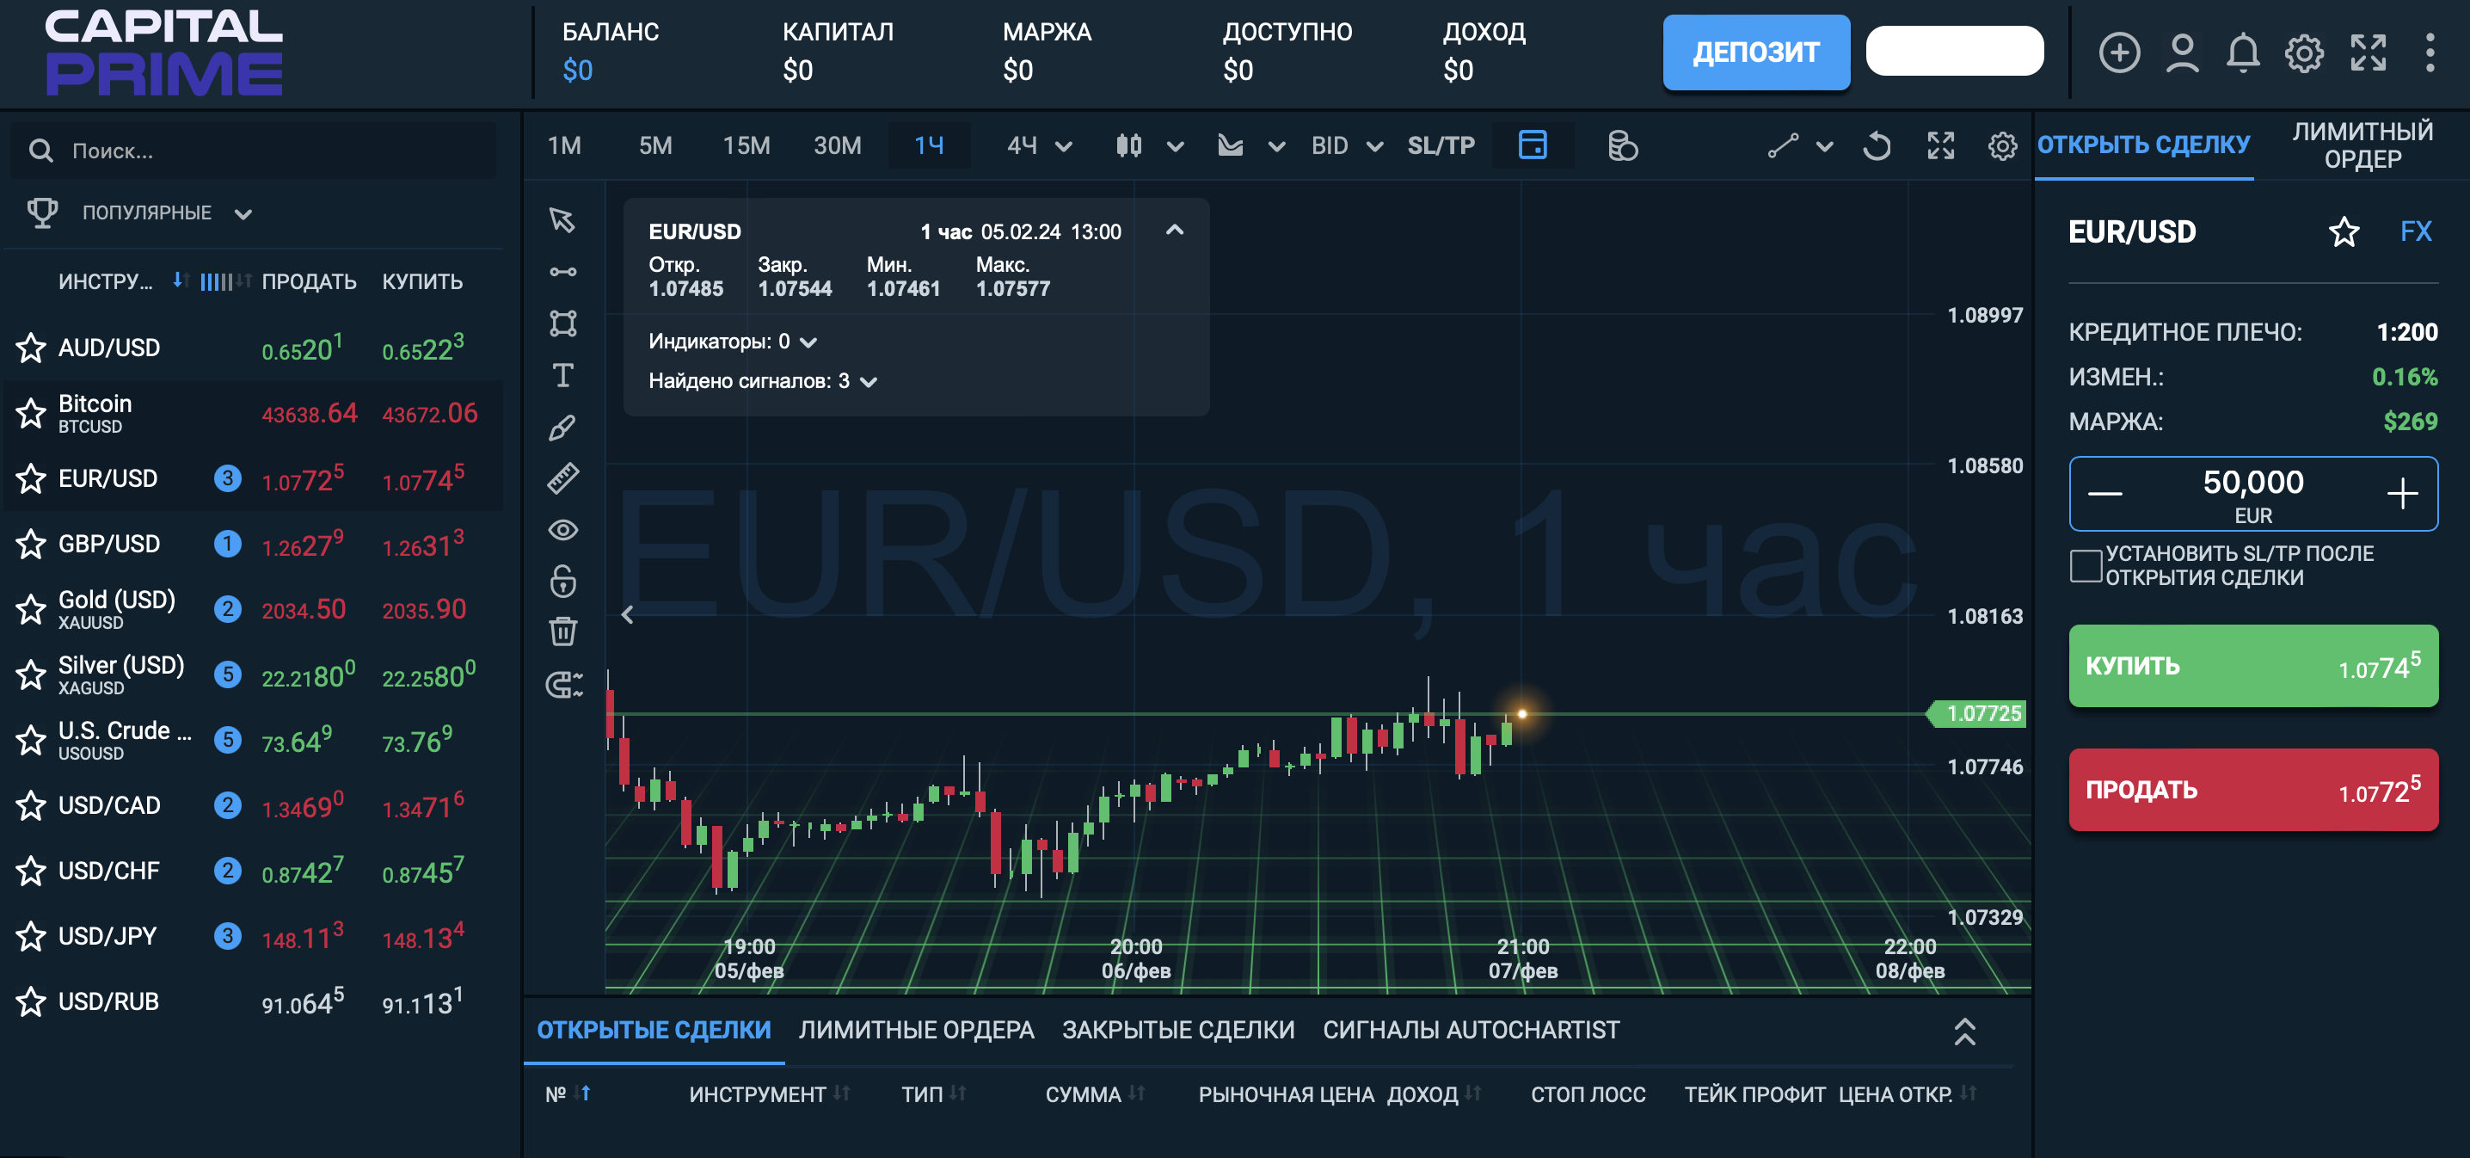Click the coins trades display icon
Viewport: 2470px width, 1158px height.
(x=1621, y=146)
